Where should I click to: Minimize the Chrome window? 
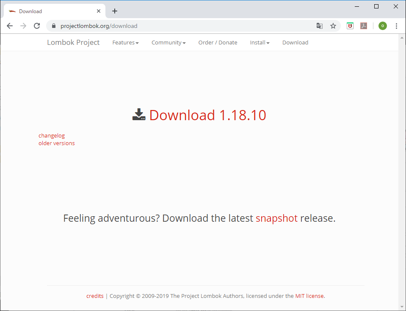coord(357,6)
